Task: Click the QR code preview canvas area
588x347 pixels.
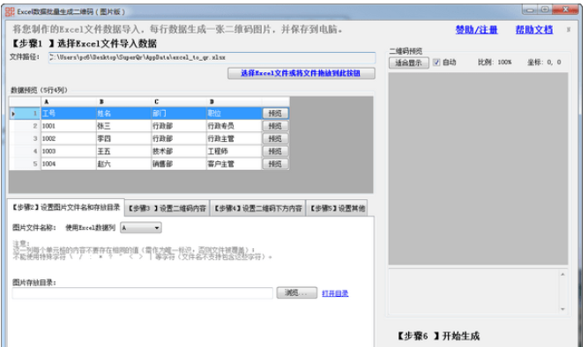Action: click(x=478, y=168)
